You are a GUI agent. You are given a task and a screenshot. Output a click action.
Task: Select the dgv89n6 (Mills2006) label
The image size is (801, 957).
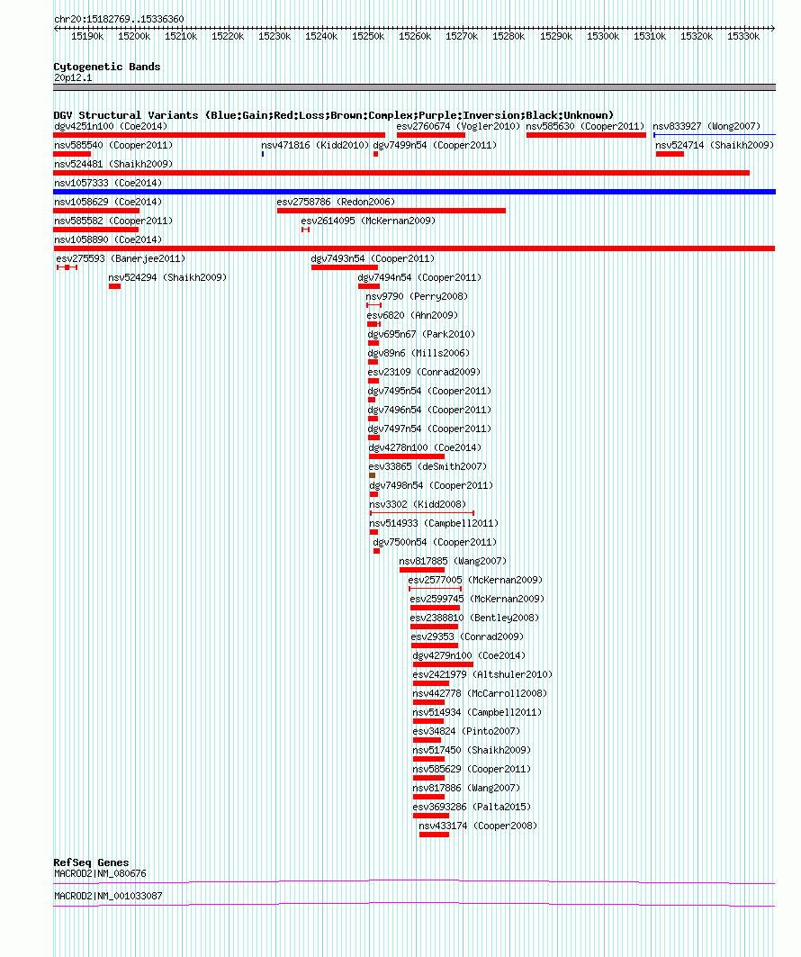[x=418, y=354]
